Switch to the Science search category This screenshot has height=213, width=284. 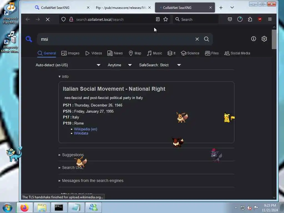tap(190, 53)
